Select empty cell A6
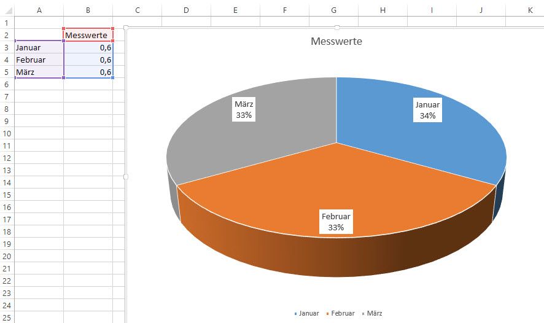Screen dimensions: 544x323 39,84
